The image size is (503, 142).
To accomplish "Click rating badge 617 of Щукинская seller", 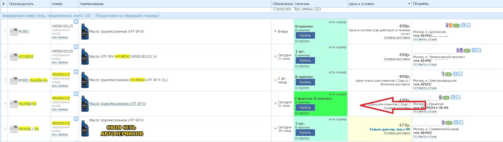I will tap(456, 26).
